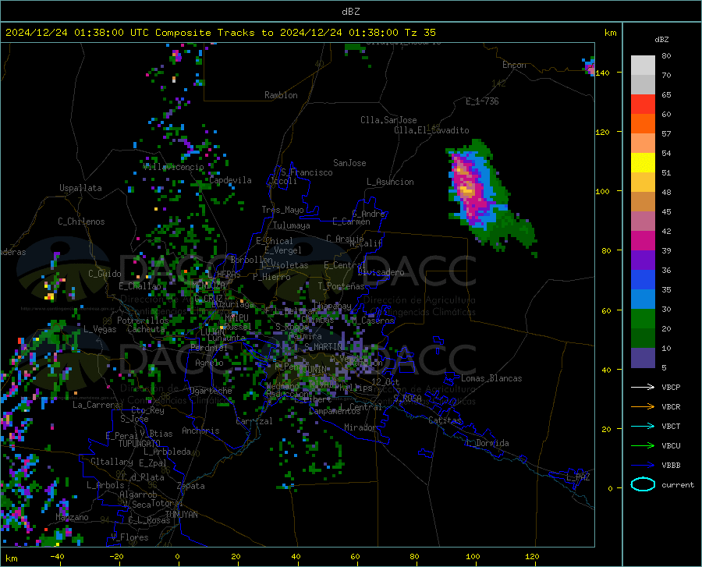Screen dimensions: 702x567
Task: Click the cyan 'current' ellipse legend icon
Action: [x=643, y=484]
